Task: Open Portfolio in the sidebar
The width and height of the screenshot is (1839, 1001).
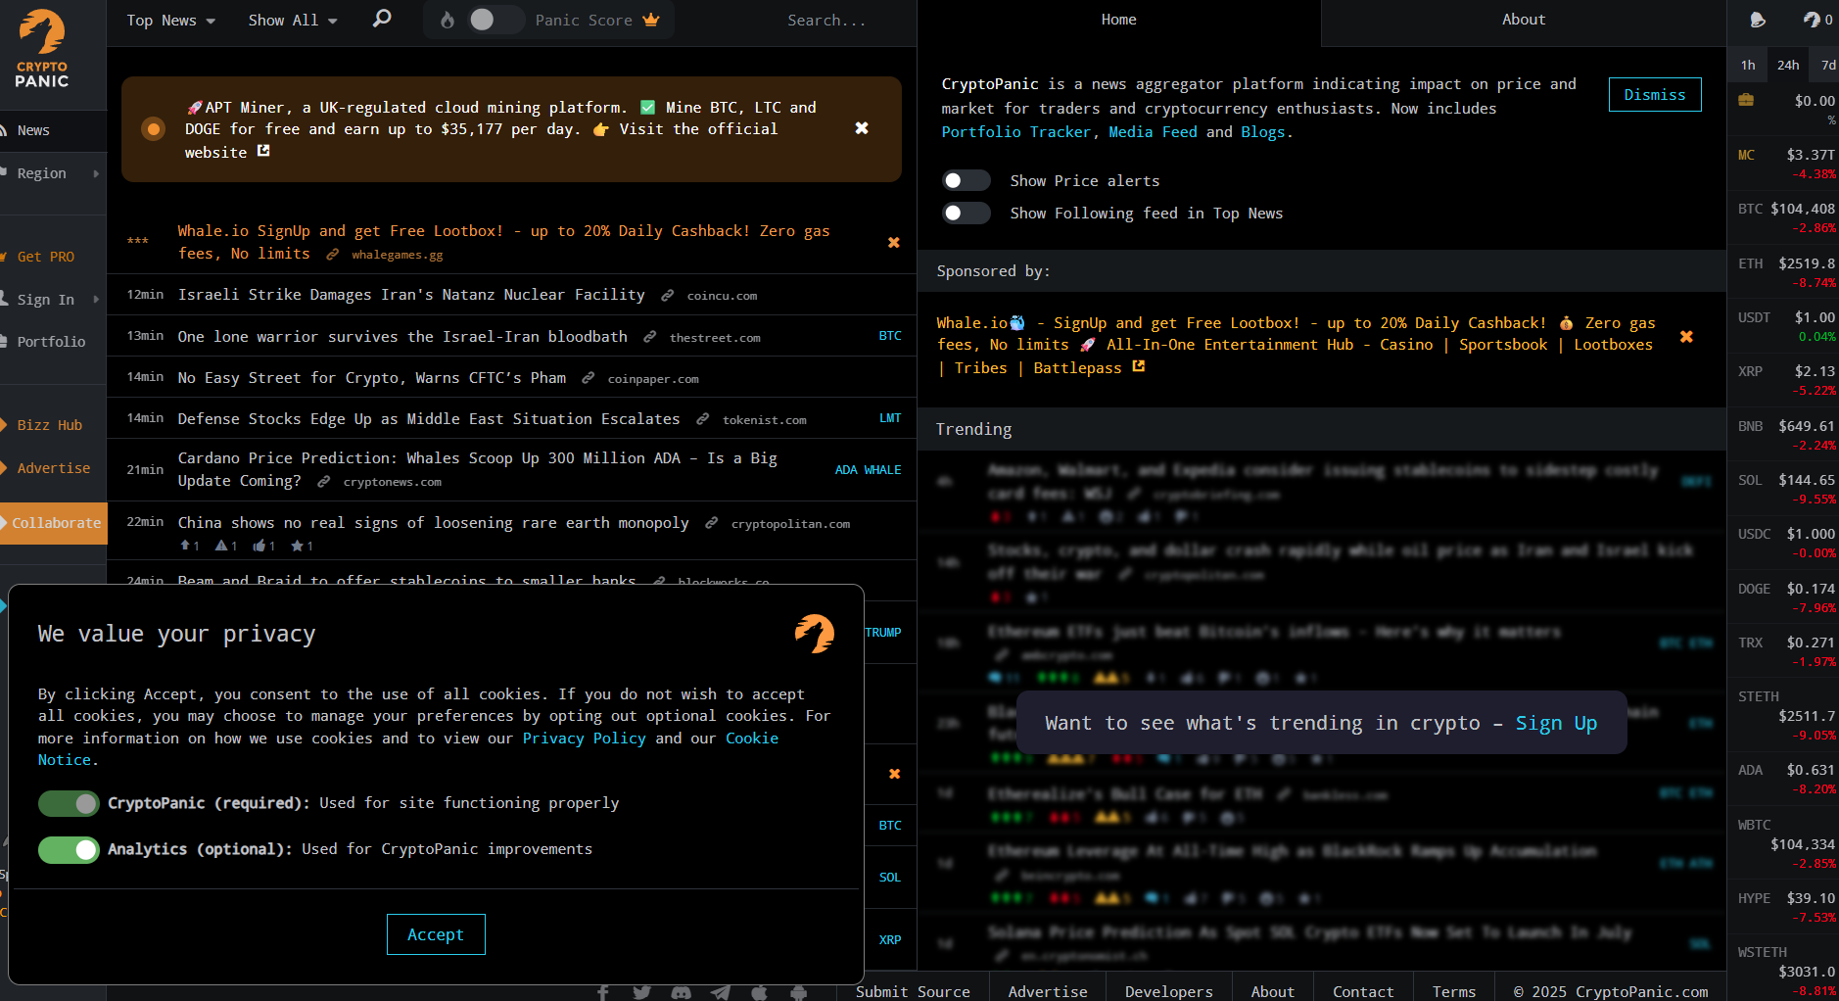Action: tap(53, 342)
